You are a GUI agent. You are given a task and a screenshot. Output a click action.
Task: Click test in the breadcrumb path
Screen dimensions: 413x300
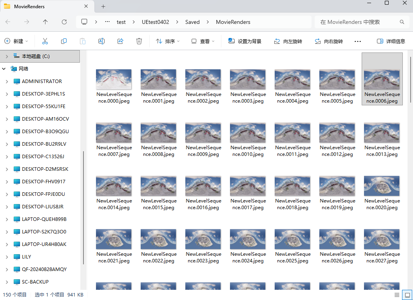(121, 22)
